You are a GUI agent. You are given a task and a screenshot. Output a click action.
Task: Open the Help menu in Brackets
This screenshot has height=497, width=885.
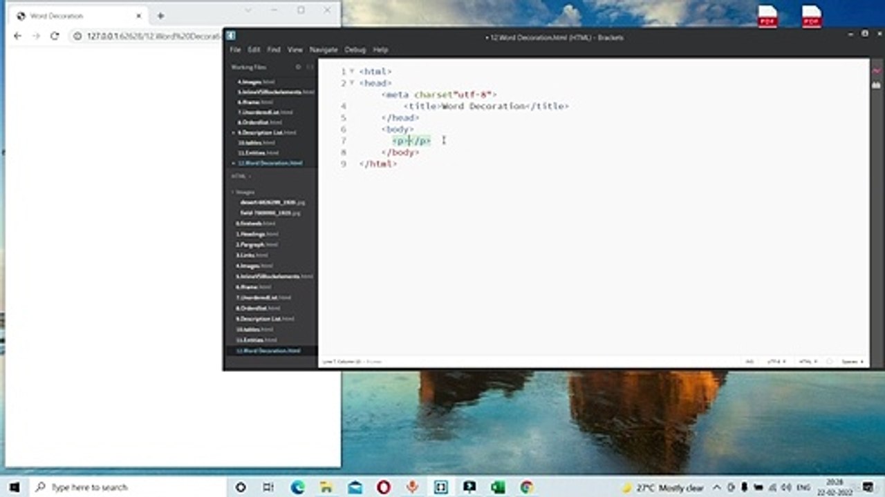380,50
